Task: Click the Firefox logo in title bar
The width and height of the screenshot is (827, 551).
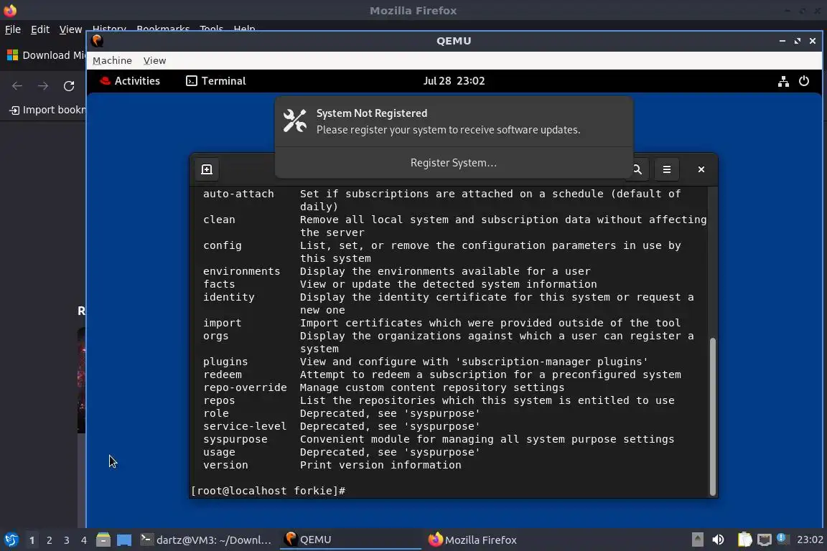Action: pyautogui.click(x=10, y=10)
